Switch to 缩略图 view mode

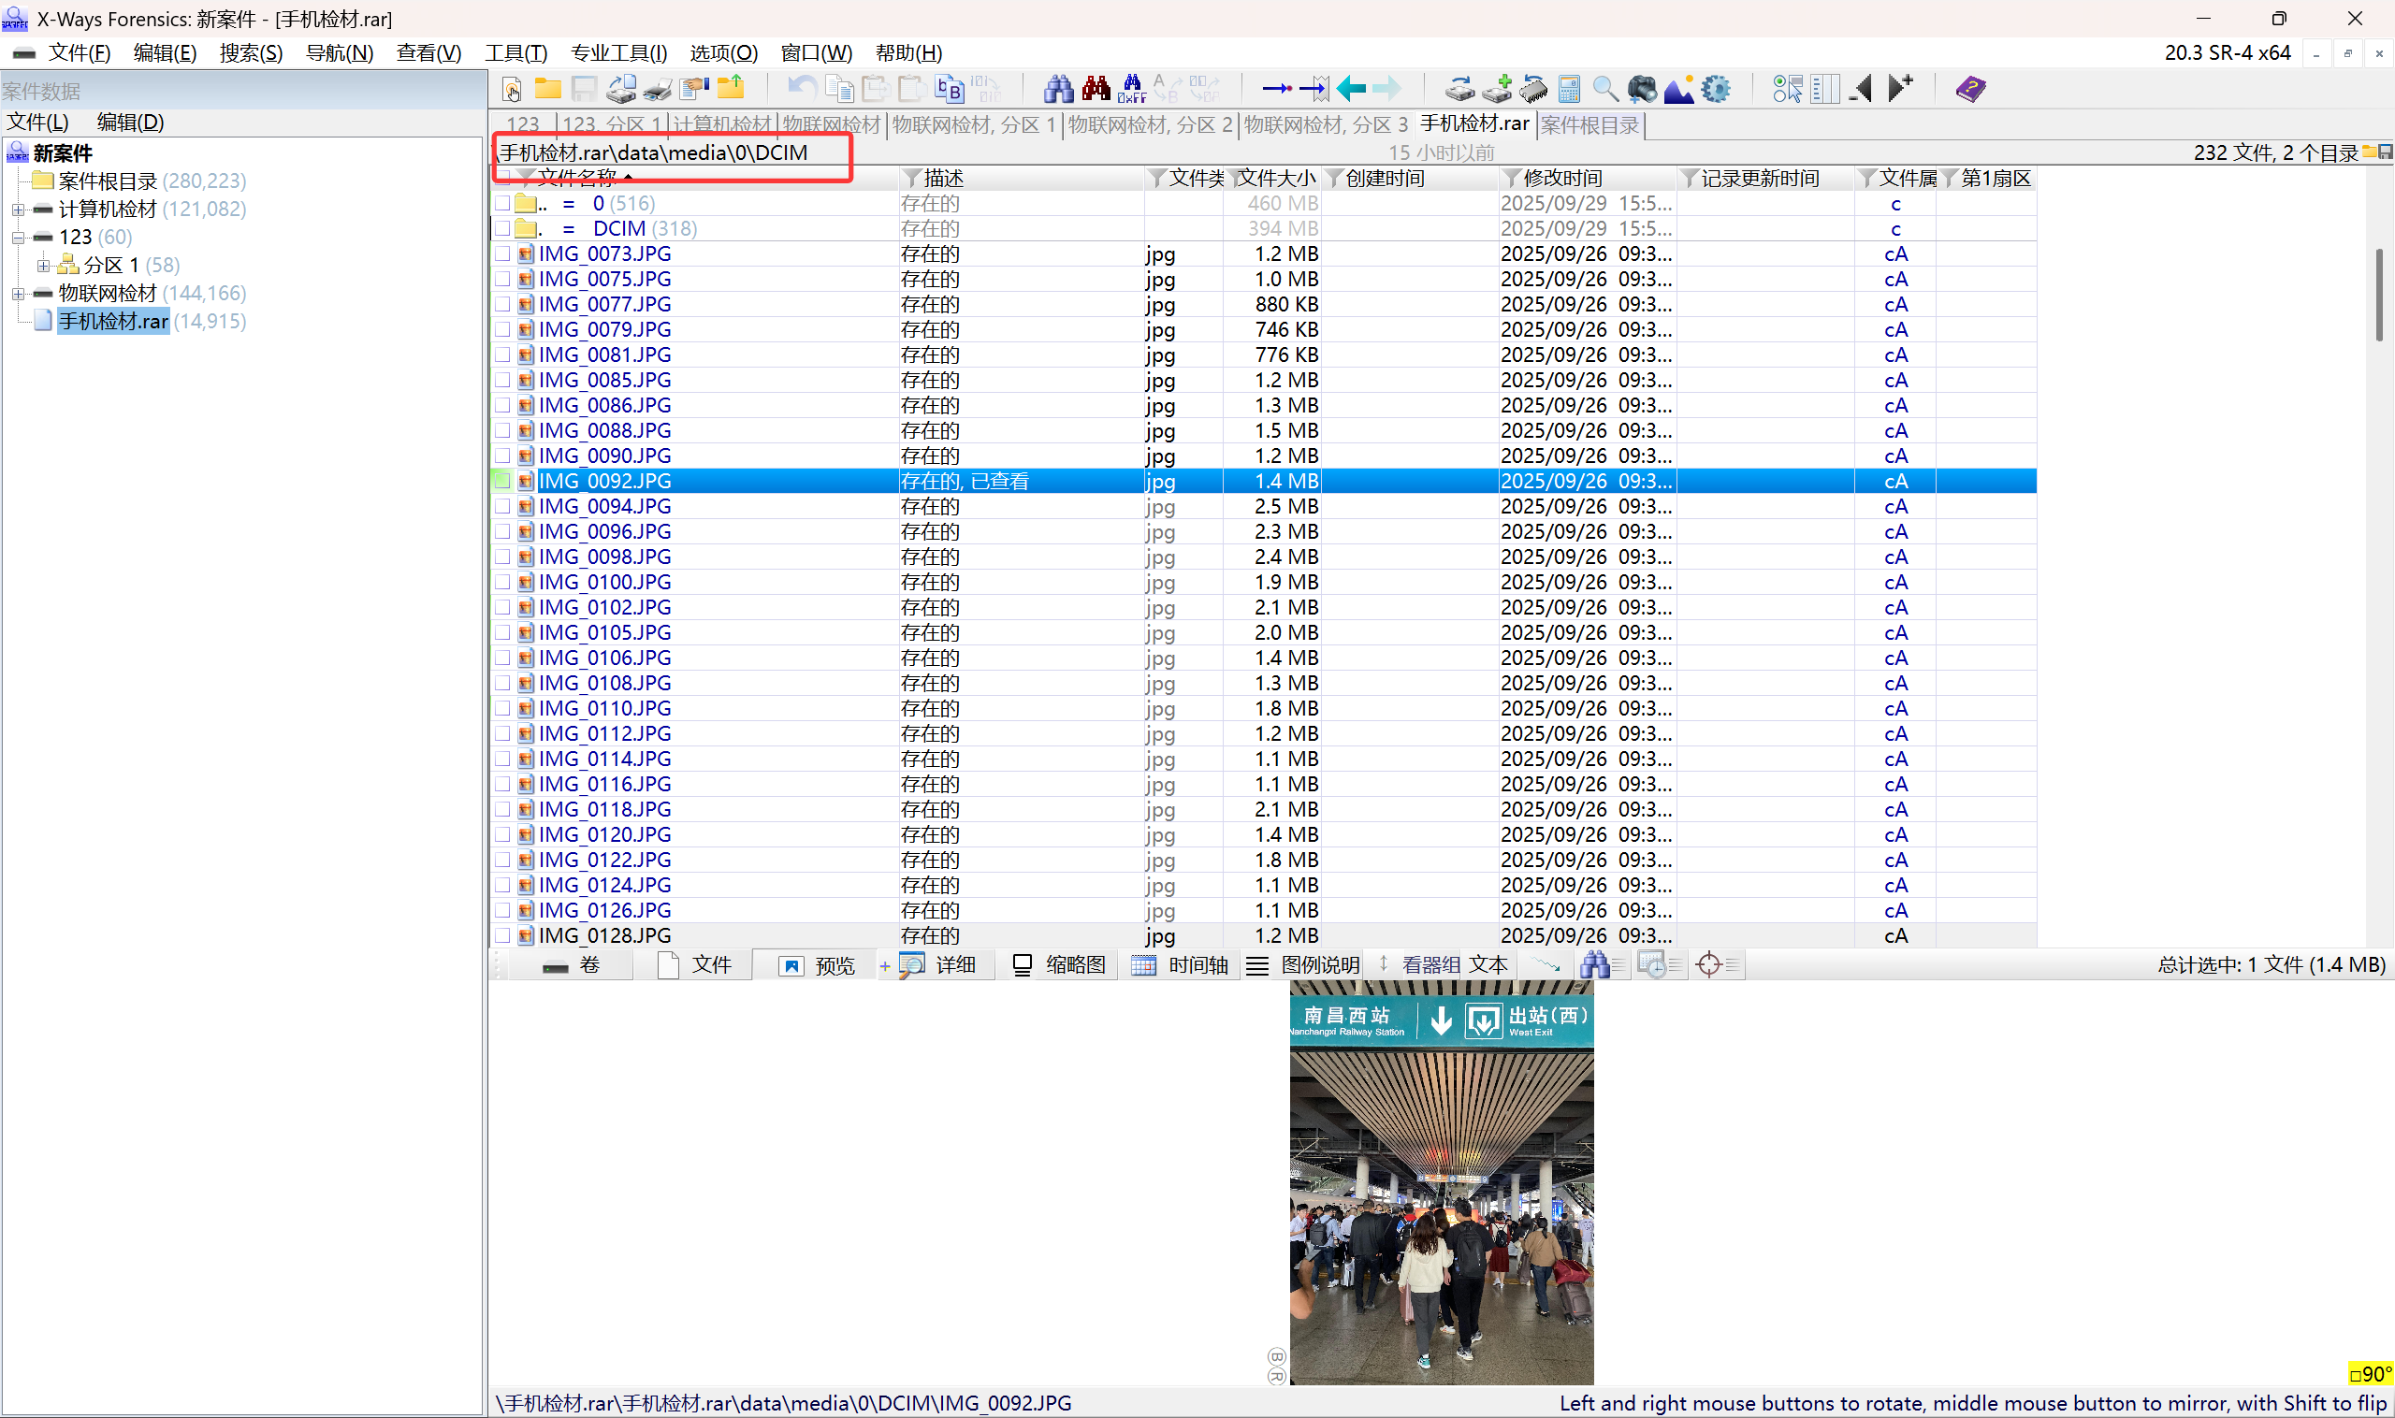click(x=1059, y=965)
